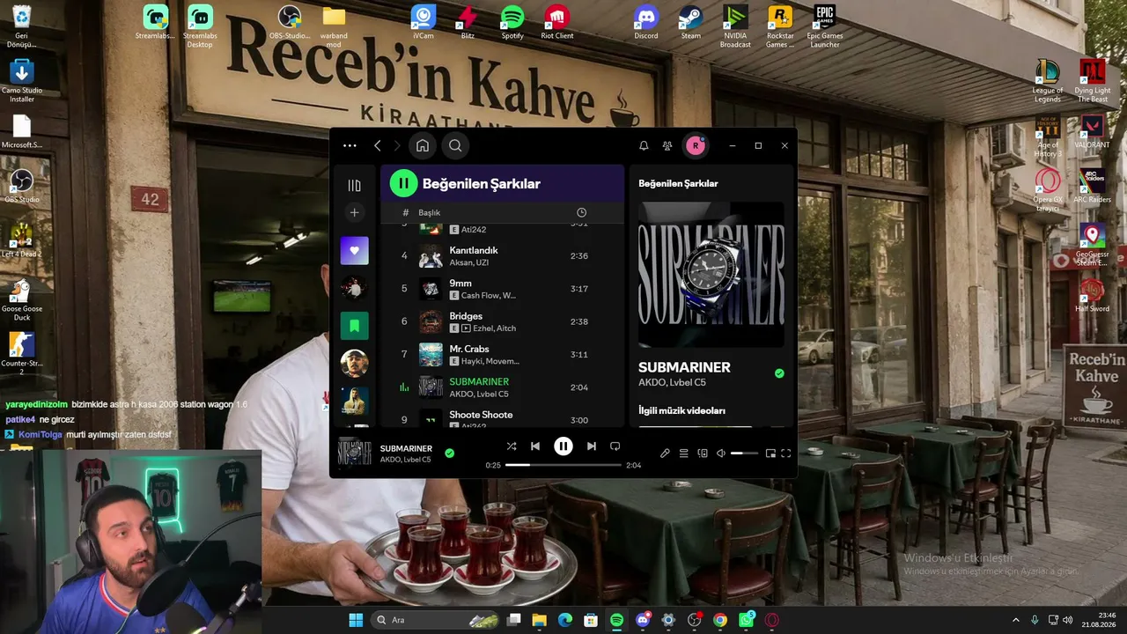Image resolution: width=1127 pixels, height=634 pixels.
Task: Open Your Episodes green bookmark in sidebar
Action: [x=354, y=326]
